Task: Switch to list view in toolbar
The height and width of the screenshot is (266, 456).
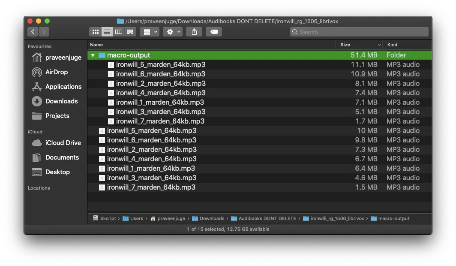Action: point(107,32)
